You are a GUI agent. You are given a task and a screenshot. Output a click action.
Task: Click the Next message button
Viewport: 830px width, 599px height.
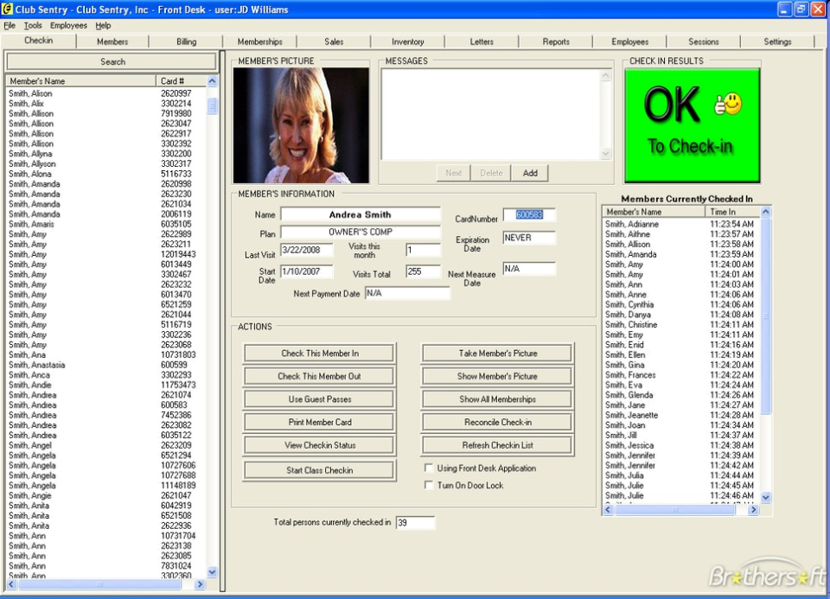tap(454, 173)
